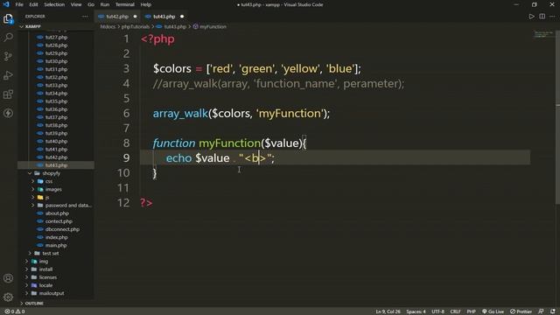Open the File menu

pyautogui.click(x=19, y=4)
